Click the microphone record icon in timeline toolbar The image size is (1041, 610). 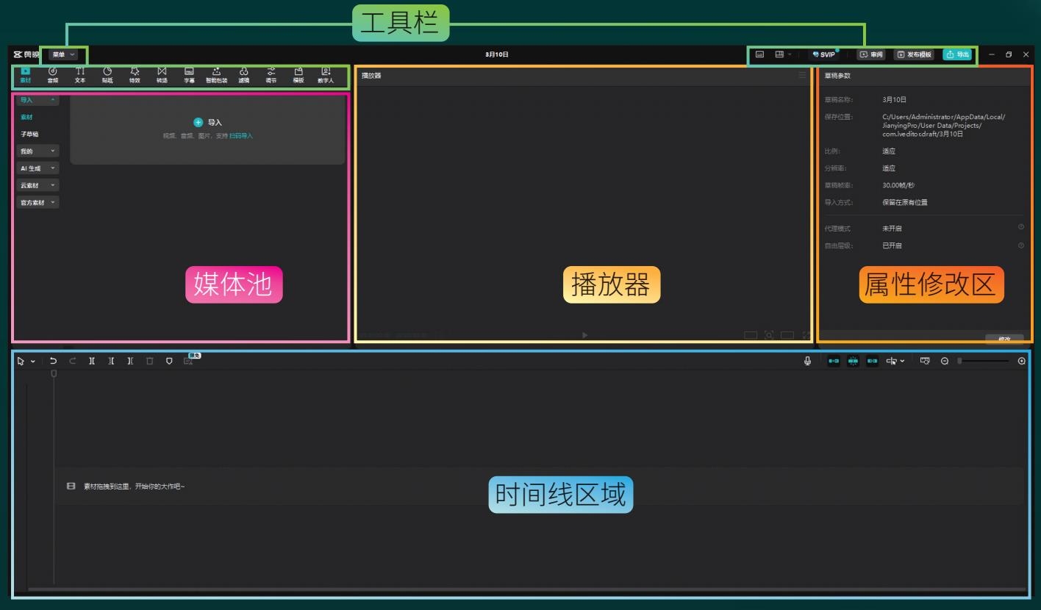coord(807,361)
